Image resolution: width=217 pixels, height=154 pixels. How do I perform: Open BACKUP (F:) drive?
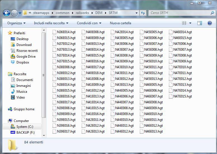[x=23, y=133]
